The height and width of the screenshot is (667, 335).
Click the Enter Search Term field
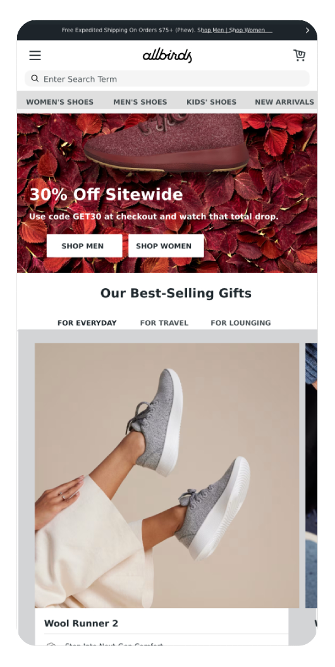(x=167, y=79)
